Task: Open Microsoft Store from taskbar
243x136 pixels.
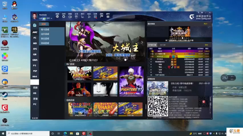Action: [77, 133]
